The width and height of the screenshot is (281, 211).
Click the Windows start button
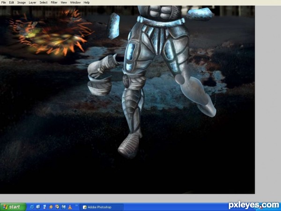click(x=13, y=207)
